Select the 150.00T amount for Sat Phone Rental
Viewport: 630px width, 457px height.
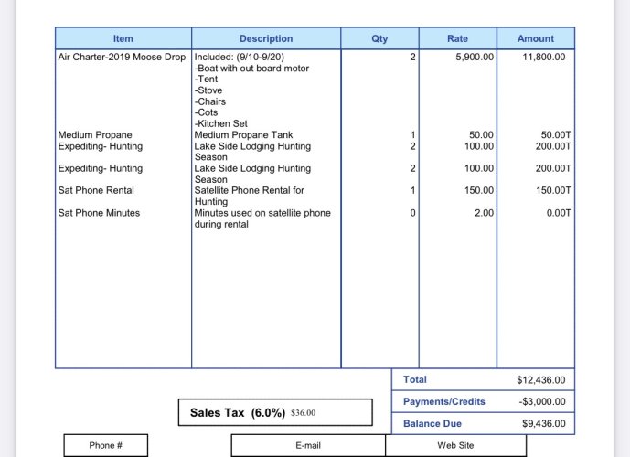550,190
